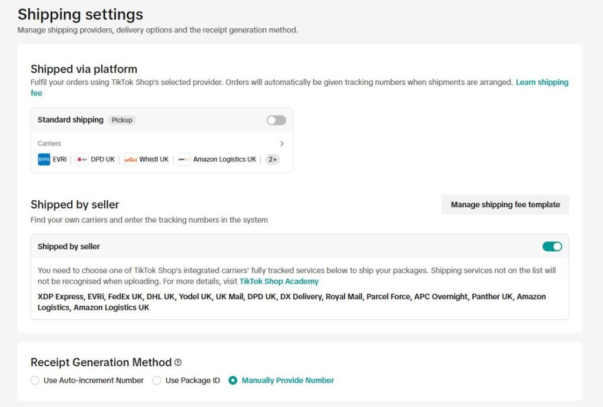Image resolution: width=603 pixels, height=407 pixels.
Task: Click the integrated carriers list starting XDP Express
Action: tap(292, 302)
